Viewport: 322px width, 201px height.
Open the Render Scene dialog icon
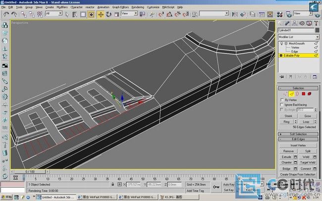click(x=289, y=14)
